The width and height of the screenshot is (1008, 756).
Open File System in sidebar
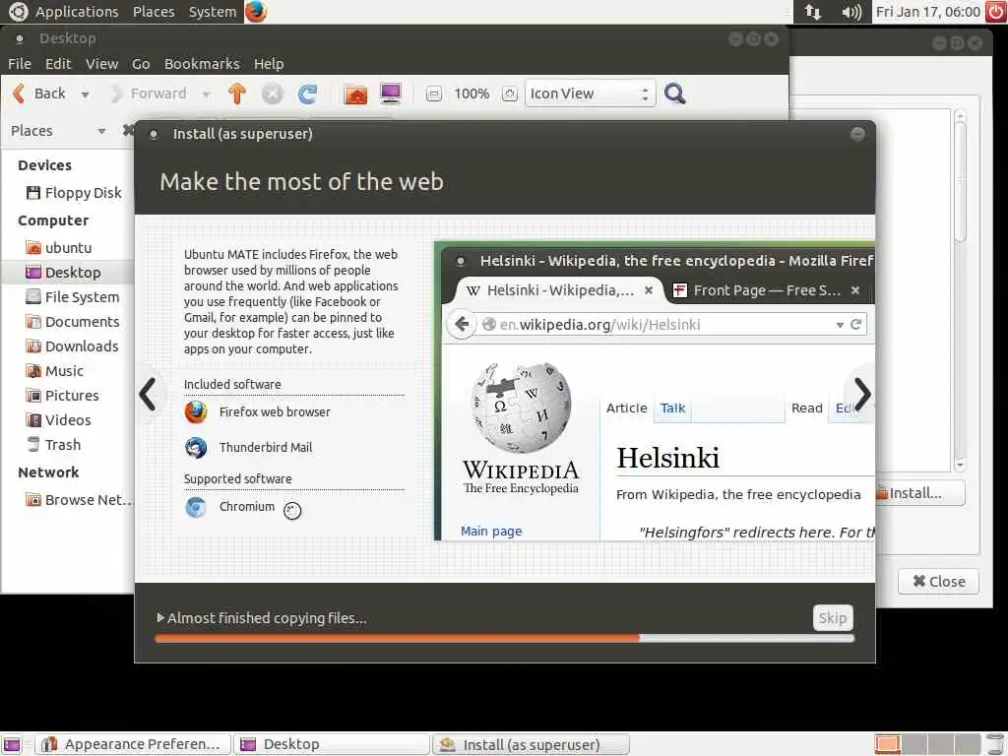[x=73, y=297]
